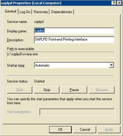Click the Started service status text
This screenshot has width=123, height=136.
click(39, 81)
